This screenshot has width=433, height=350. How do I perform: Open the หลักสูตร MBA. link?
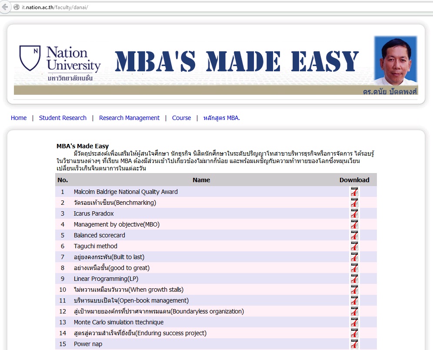pyautogui.click(x=221, y=118)
